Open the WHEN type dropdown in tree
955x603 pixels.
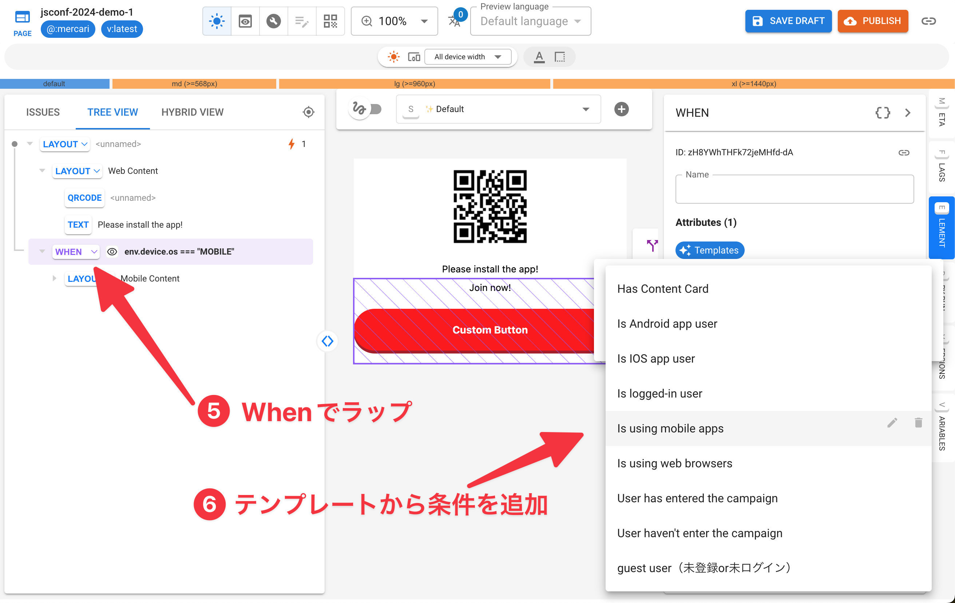[x=76, y=252]
